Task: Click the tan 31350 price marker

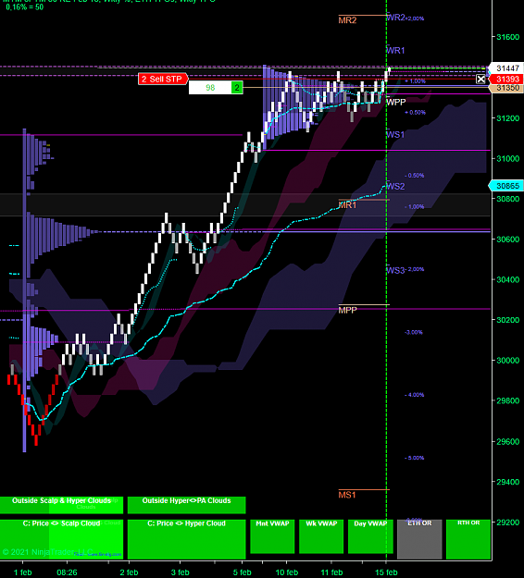Action: 506,88
